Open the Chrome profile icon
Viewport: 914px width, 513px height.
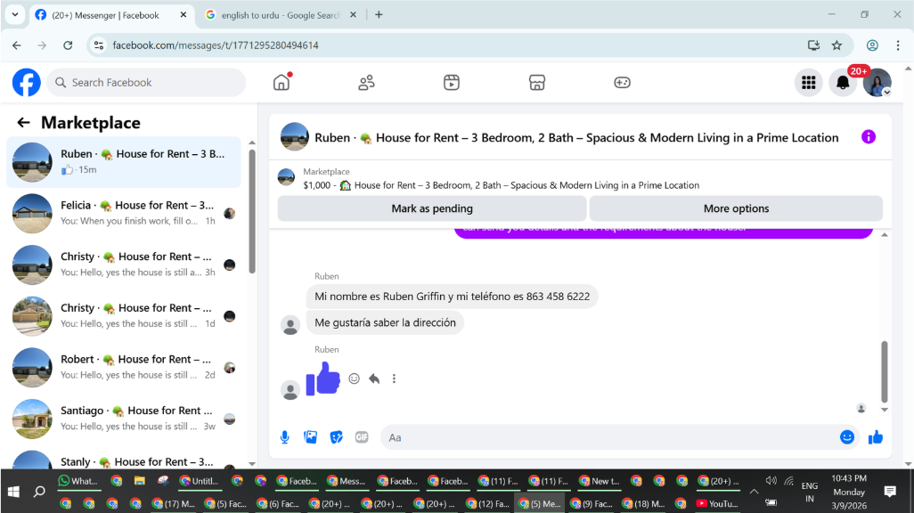pos(872,45)
